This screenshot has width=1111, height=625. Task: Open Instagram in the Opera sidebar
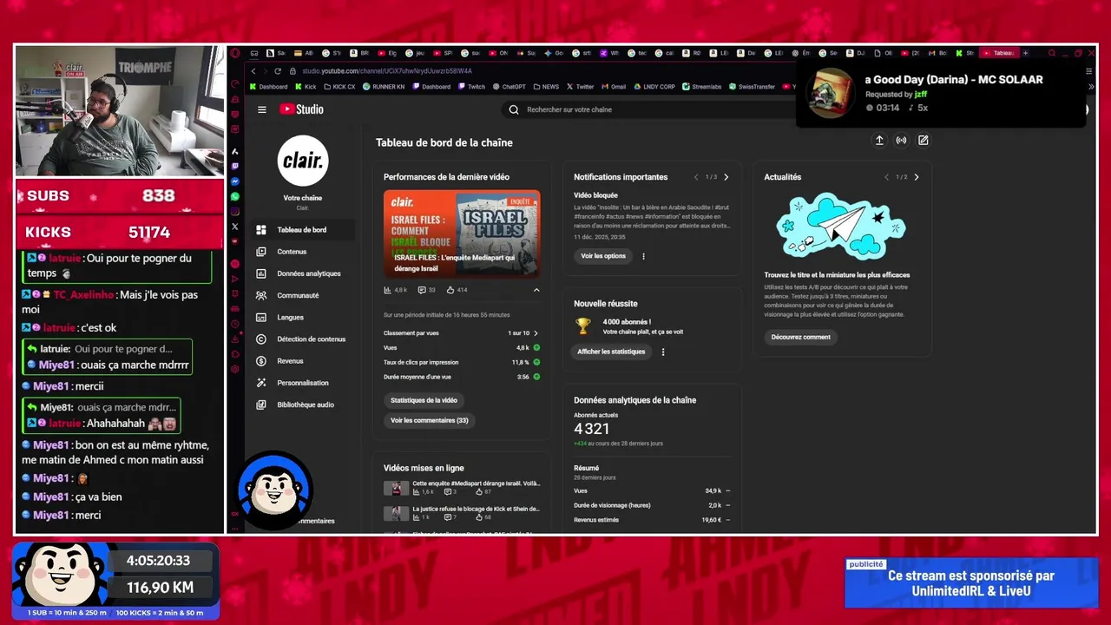click(235, 211)
